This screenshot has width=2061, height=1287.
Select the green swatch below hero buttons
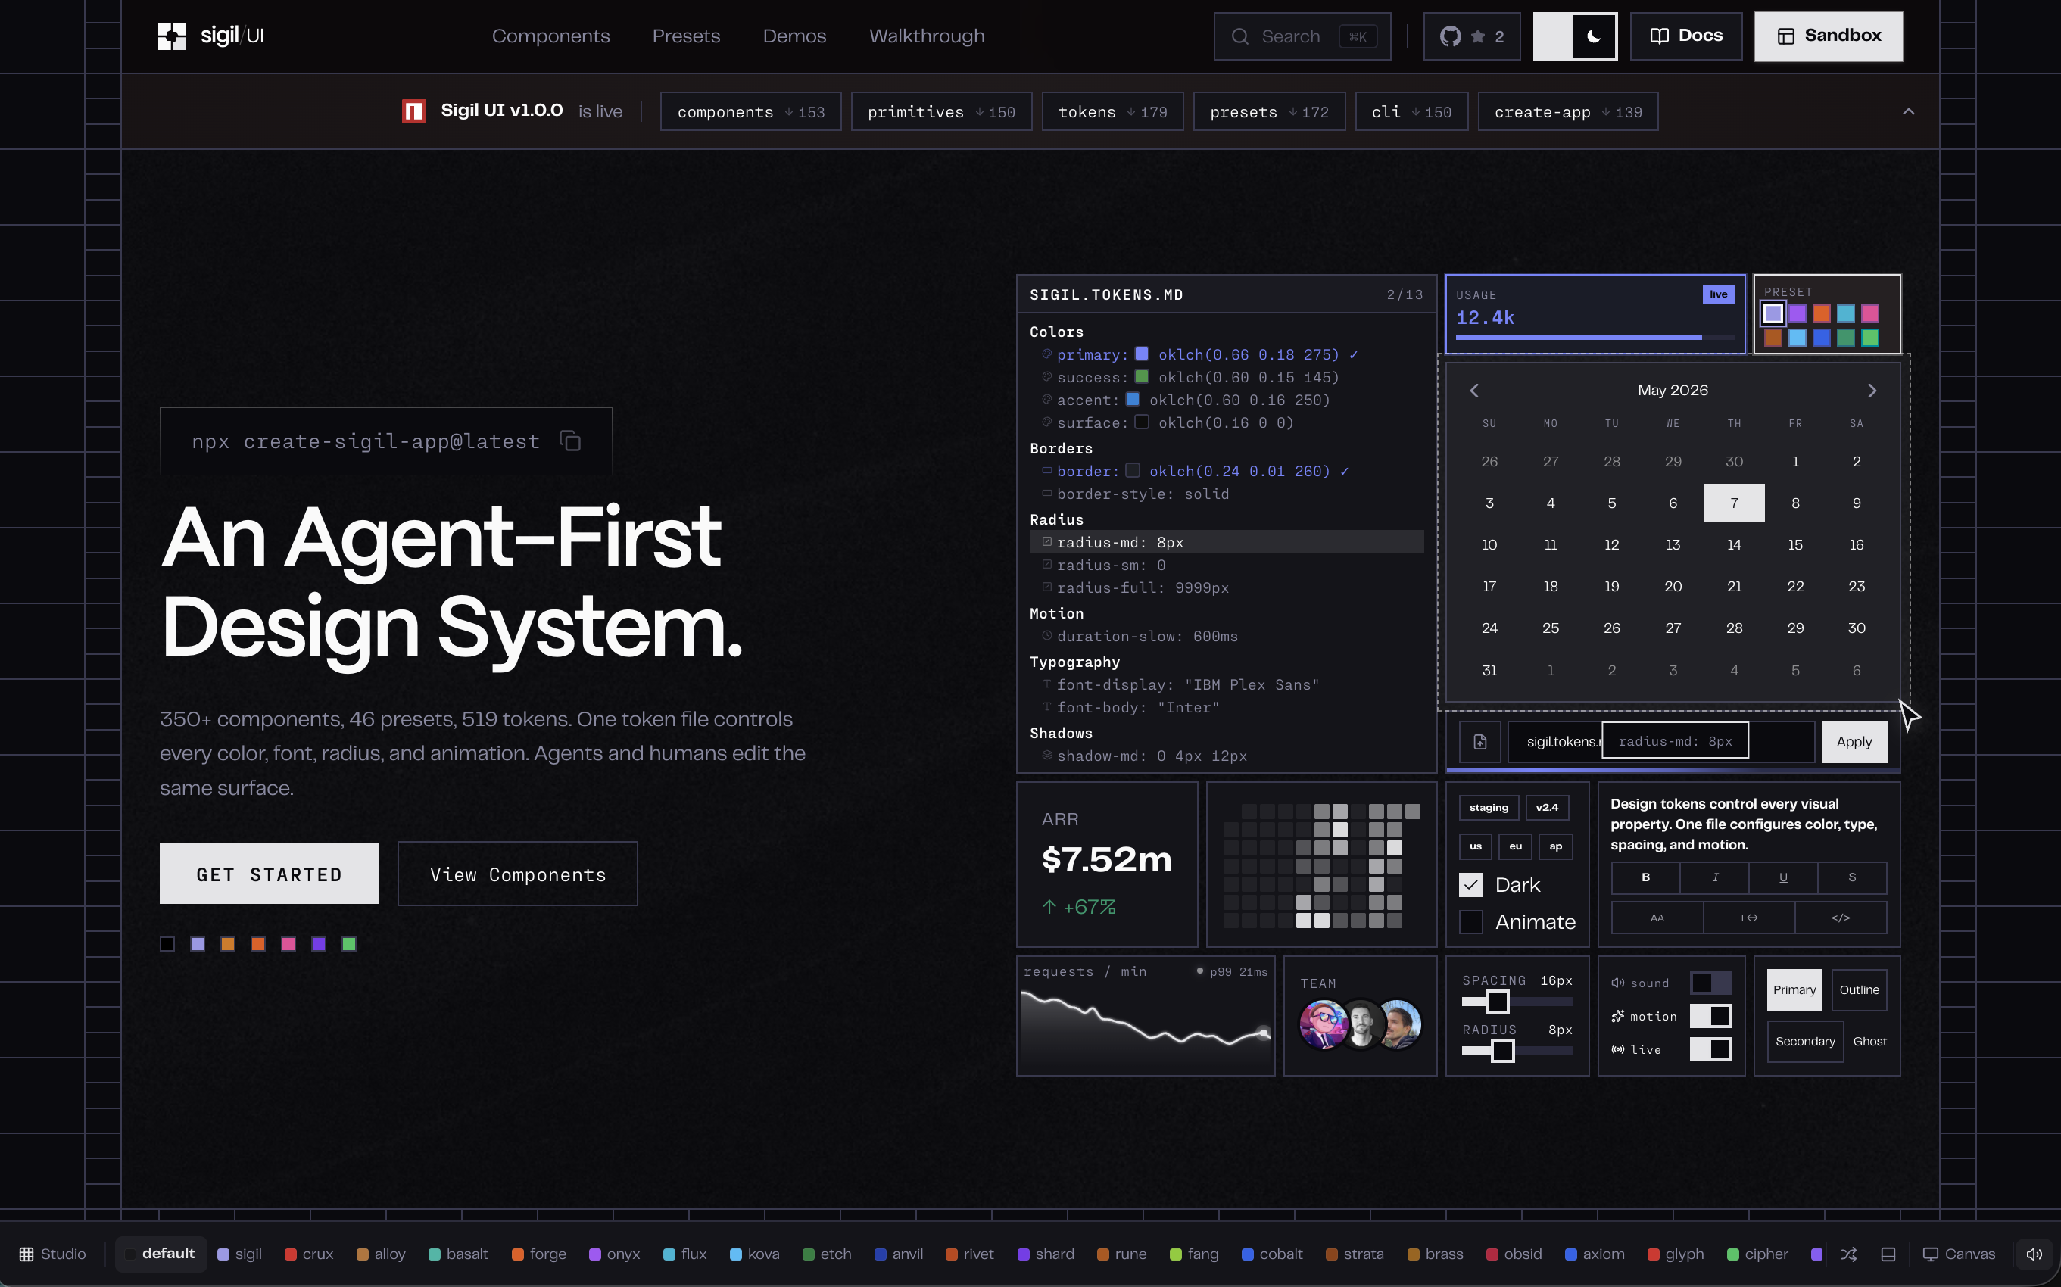pyautogui.click(x=349, y=944)
